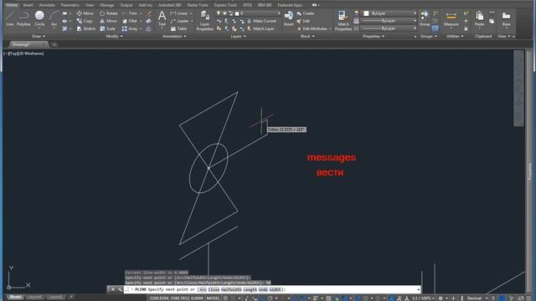Open Layer Properties manager

click(204, 21)
